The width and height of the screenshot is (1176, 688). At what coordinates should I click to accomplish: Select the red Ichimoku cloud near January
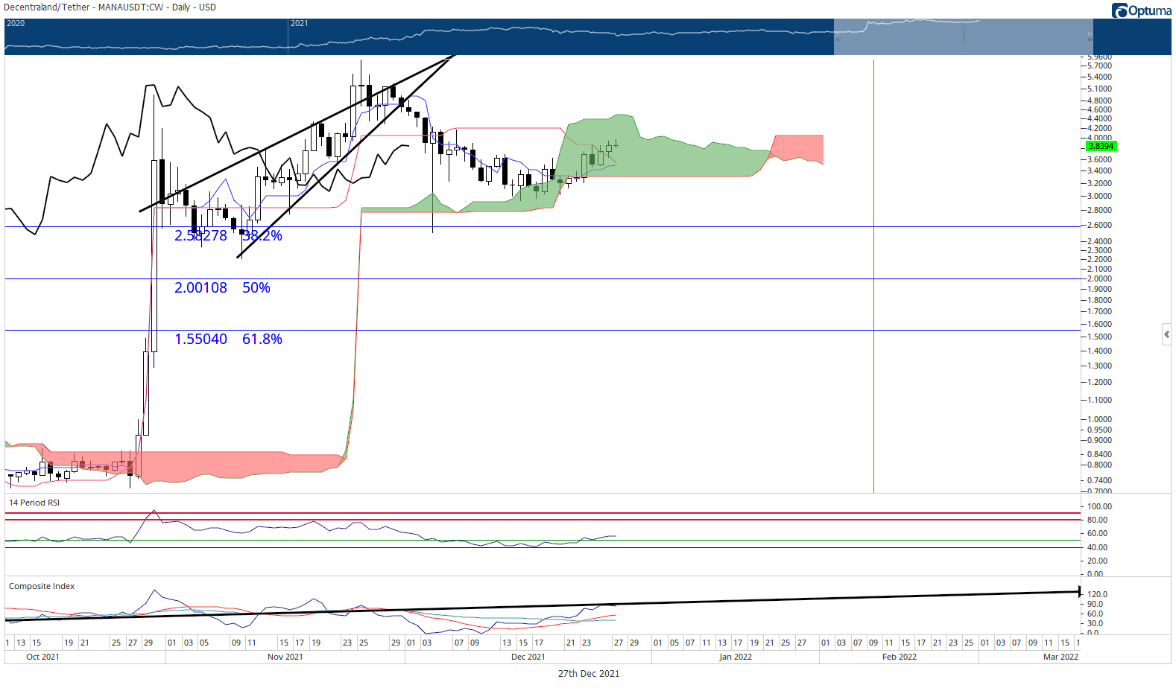[797, 147]
